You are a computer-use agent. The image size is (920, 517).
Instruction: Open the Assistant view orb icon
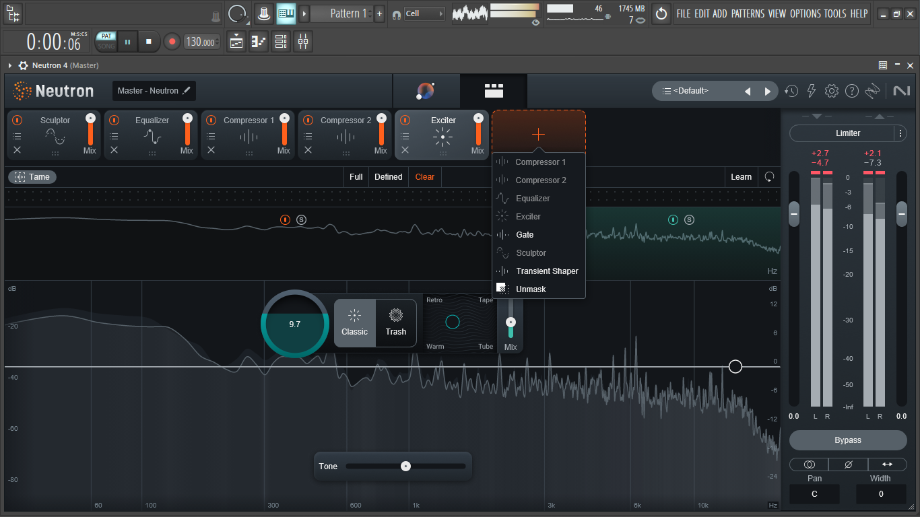(426, 91)
